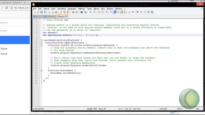Screen dimensions: 205x115
Task: Save the current file with floppy icon
Action: 41,12
